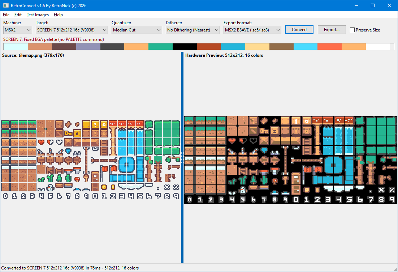Click the red mushroom tile in source image
This screenshot has width=398, height=272.
click(x=77, y=179)
